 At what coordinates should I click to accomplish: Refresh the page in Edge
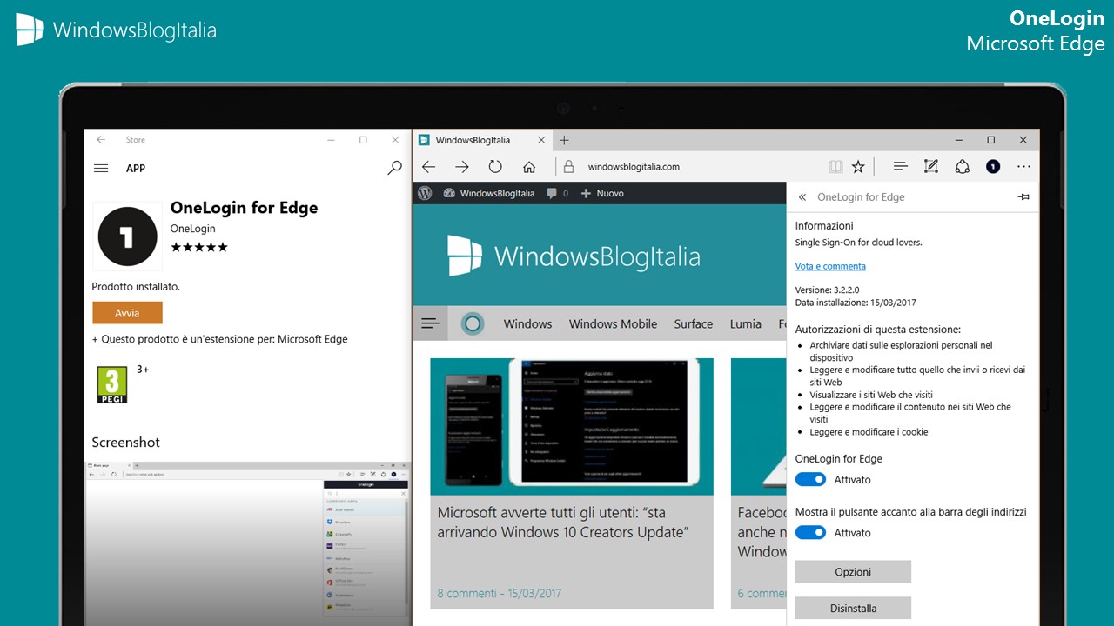point(495,167)
